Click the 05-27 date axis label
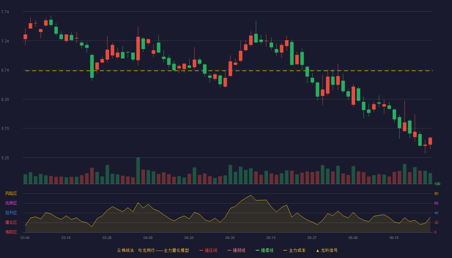 click(x=312, y=238)
